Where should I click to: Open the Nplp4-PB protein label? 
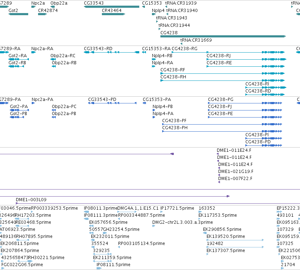pyautogui.click(x=163, y=107)
